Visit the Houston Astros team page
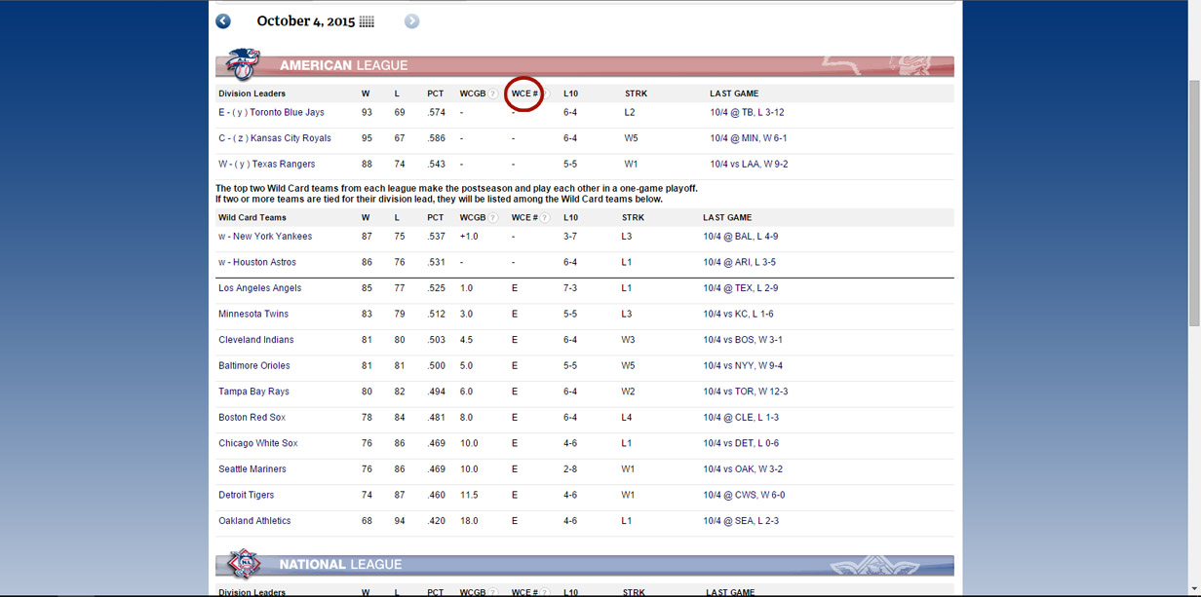The image size is (1201, 597). pos(264,263)
